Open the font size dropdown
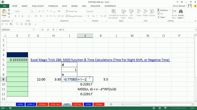 point(36,11)
